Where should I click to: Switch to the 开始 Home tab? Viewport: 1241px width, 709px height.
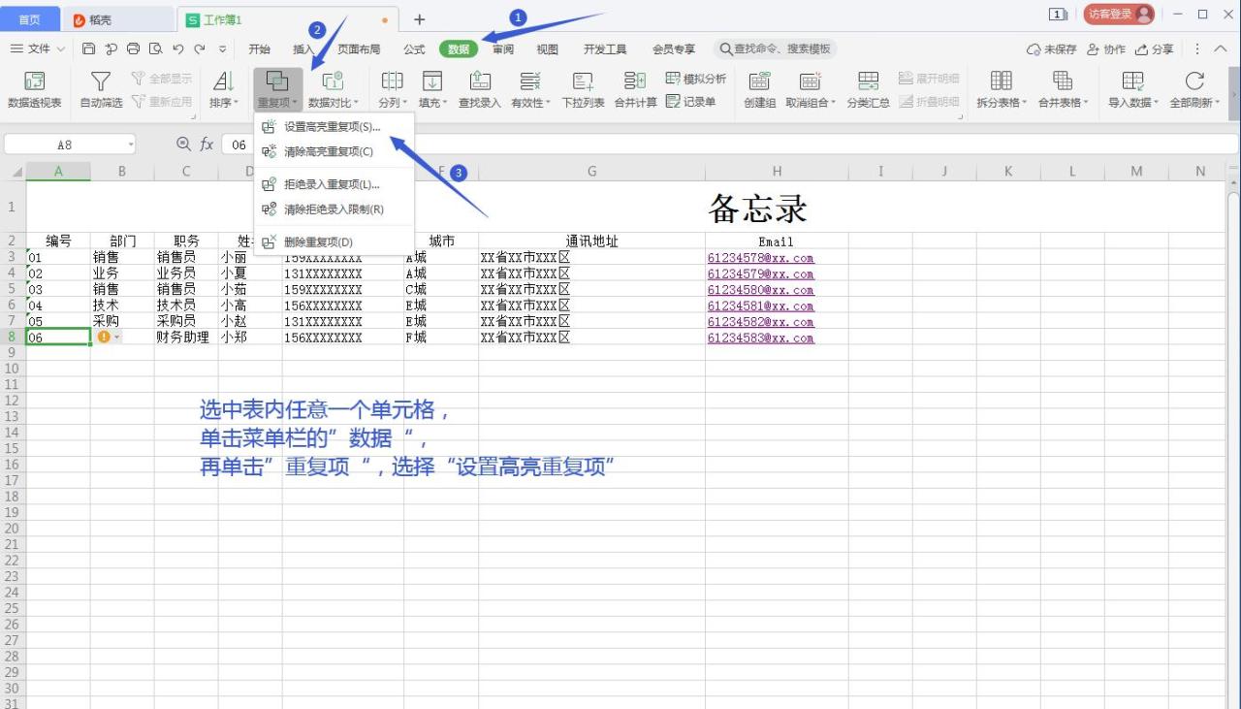click(259, 49)
